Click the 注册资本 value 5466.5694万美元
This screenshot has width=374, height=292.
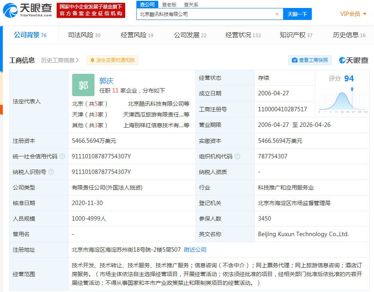coord(94,141)
